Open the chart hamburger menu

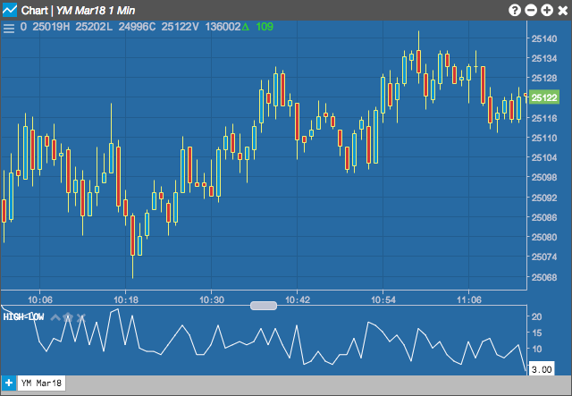tap(9, 28)
